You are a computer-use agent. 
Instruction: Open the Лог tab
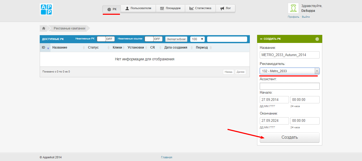pyautogui.click(x=225, y=8)
